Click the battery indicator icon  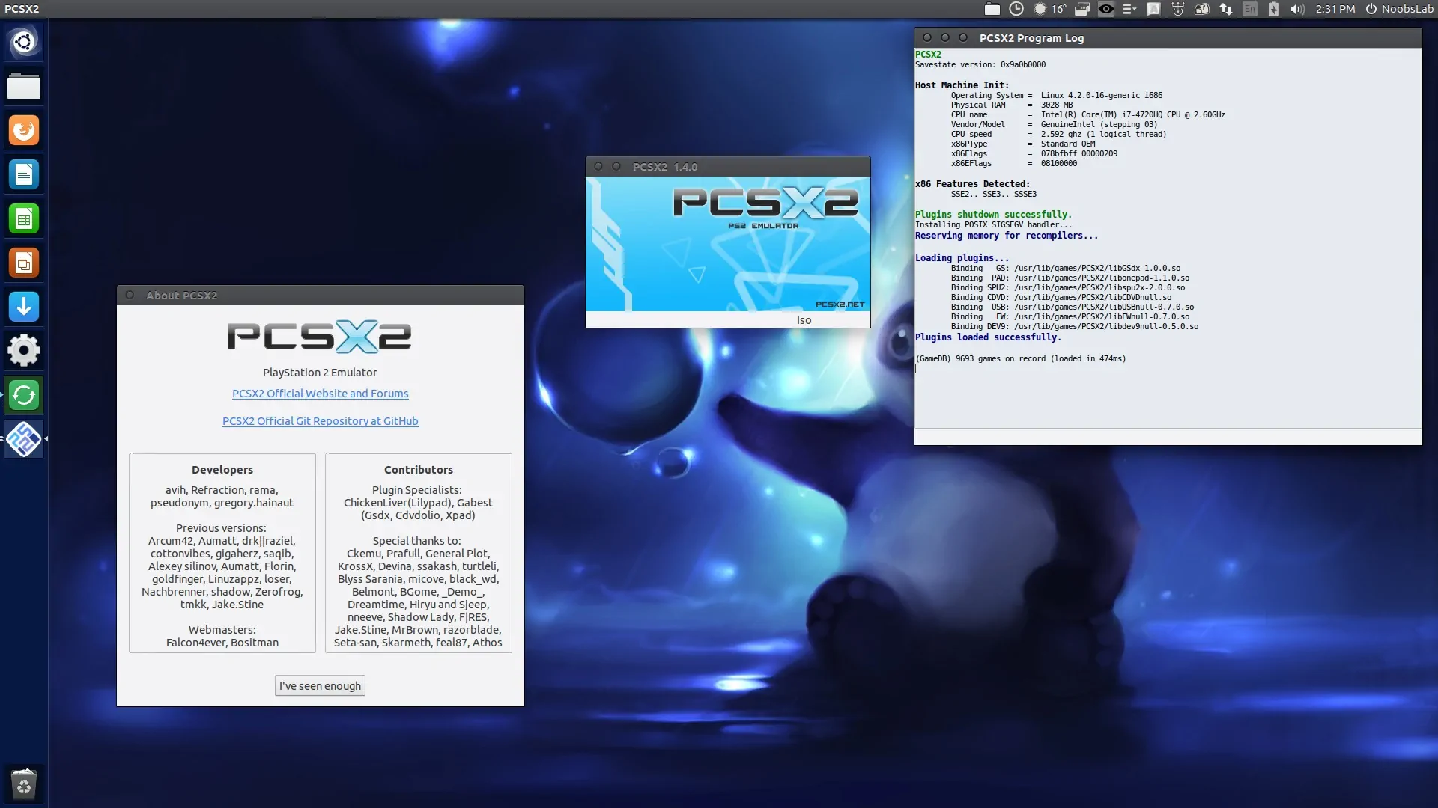pyautogui.click(x=1273, y=9)
